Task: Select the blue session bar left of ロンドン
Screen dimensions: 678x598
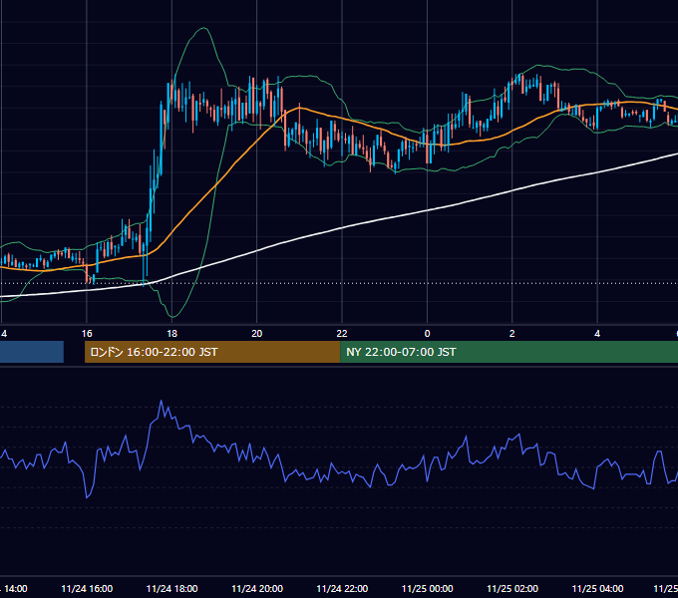Action: tap(32, 352)
